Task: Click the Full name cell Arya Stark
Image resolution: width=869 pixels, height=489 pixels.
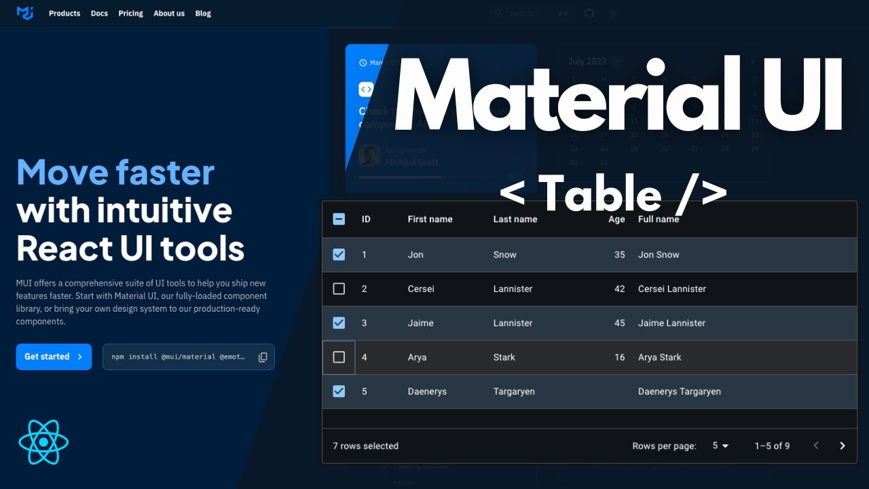Action: pyautogui.click(x=659, y=357)
